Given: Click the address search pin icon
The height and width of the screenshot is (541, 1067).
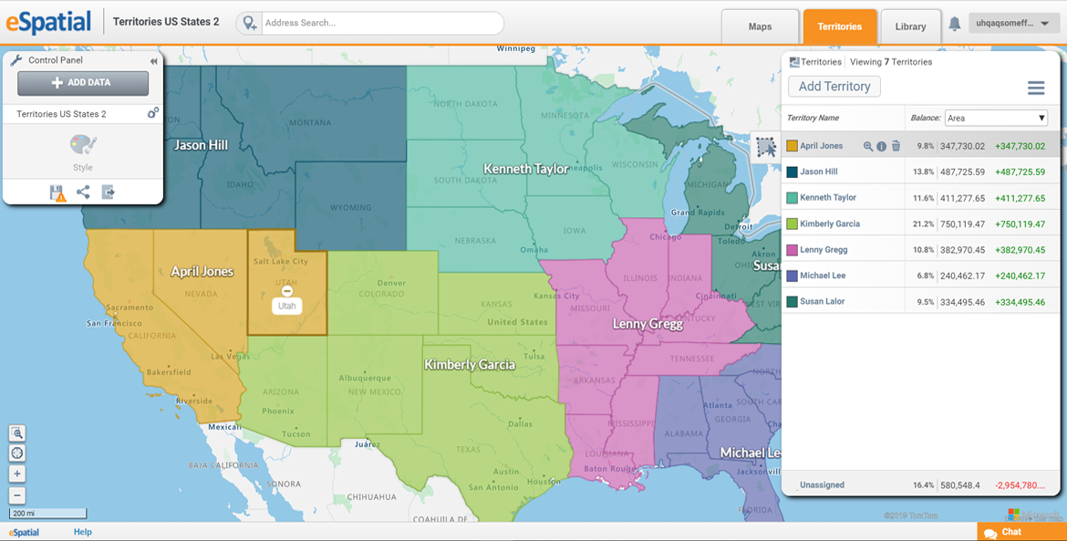Looking at the screenshot, I should [250, 23].
